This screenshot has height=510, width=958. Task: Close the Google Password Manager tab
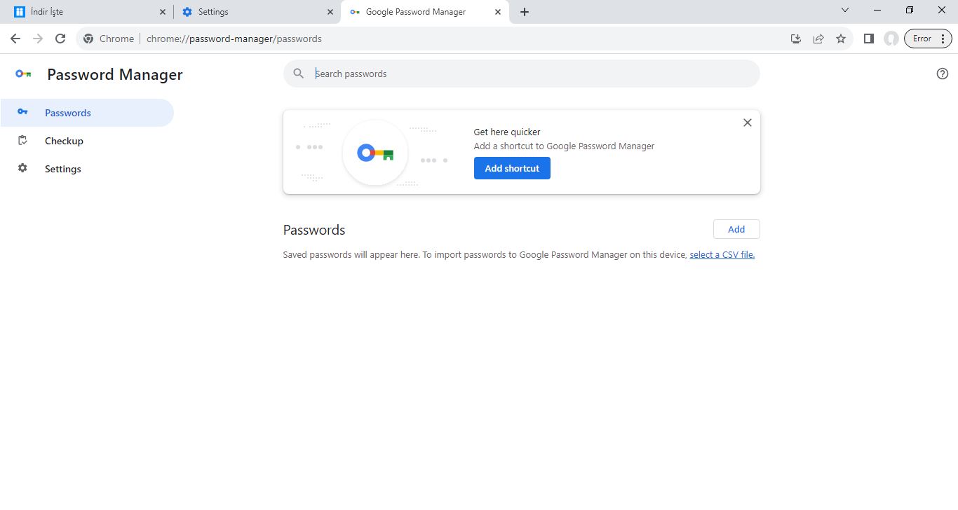coord(498,12)
